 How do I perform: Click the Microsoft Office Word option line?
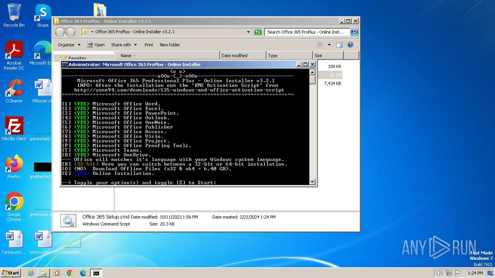pyautogui.click(x=111, y=104)
